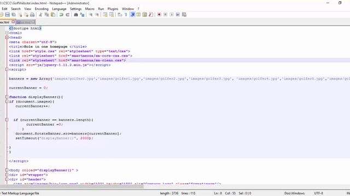Open the Macro menu
The image size is (350, 196).
pyautogui.click(x=90, y=9)
